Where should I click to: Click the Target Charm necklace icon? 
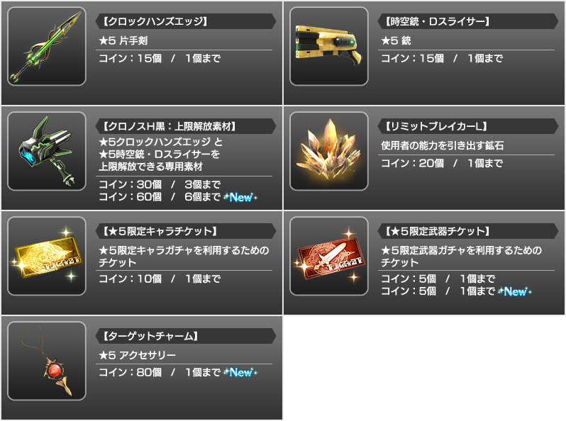click(x=47, y=361)
